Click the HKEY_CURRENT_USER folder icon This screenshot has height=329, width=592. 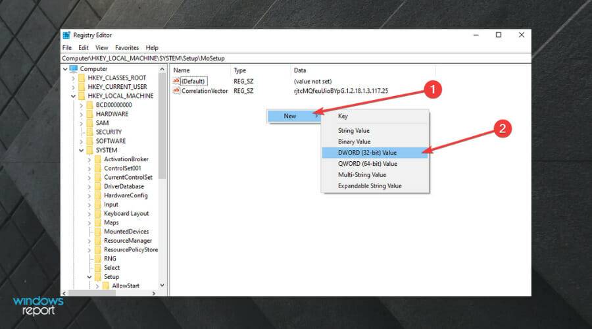(82, 87)
